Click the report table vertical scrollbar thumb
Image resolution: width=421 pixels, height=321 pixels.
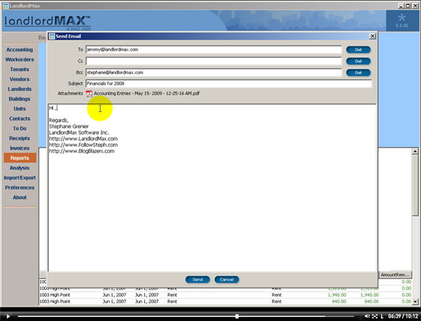point(415,185)
